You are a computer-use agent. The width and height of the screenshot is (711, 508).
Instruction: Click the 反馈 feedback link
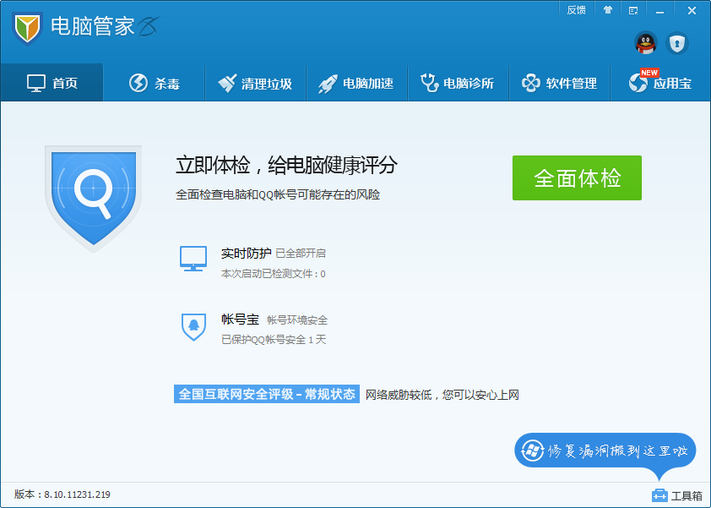click(x=576, y=10)
